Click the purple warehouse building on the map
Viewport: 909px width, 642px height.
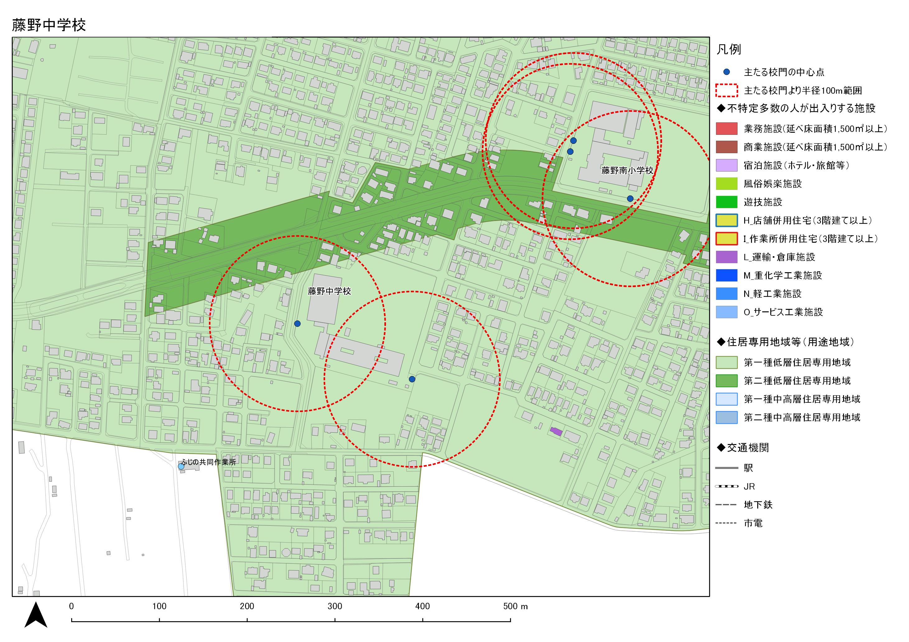point(556,431)
